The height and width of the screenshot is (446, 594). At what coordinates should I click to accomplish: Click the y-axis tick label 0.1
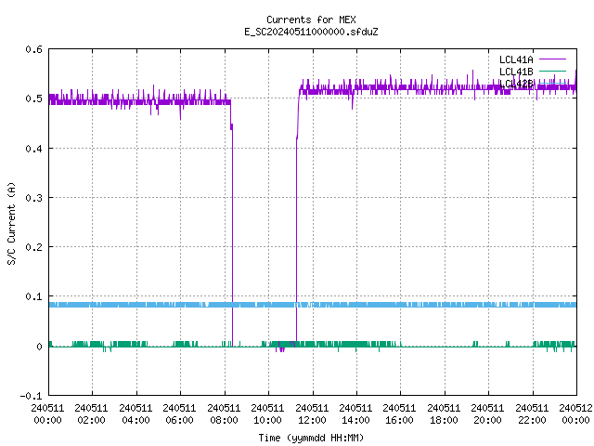34,296
